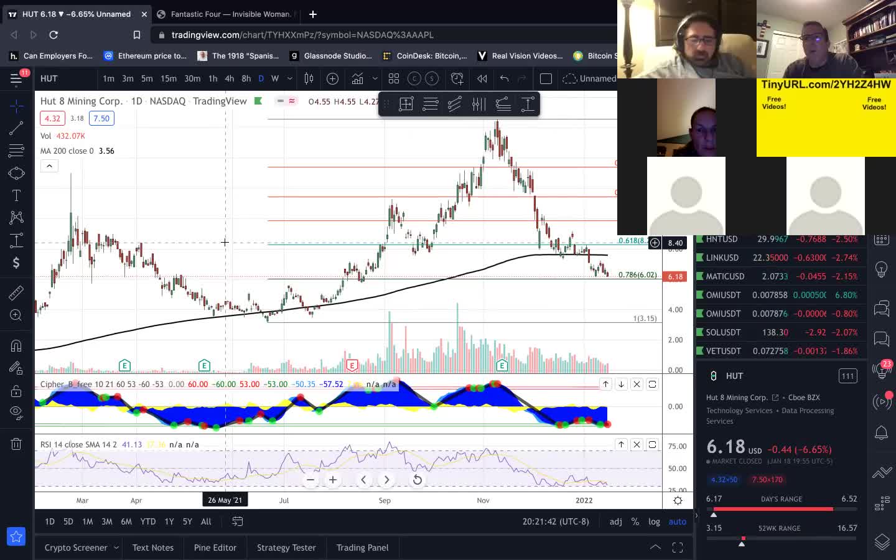This screenshot has width=896, height=560.
Task: Click the trash remove drawings icon
Action: pos(16,444)
